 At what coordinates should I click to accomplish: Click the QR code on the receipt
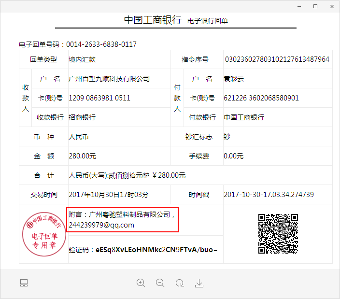[x=278, y=234]
